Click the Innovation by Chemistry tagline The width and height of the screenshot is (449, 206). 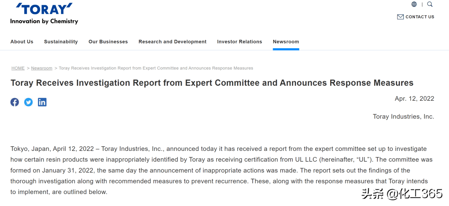44,21
